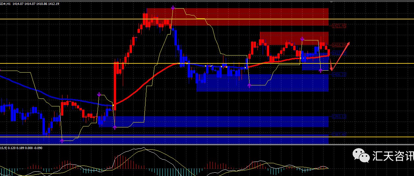Click the rightmost purple up arrow
Screen dimensions: 414x176
click(320, 71)
